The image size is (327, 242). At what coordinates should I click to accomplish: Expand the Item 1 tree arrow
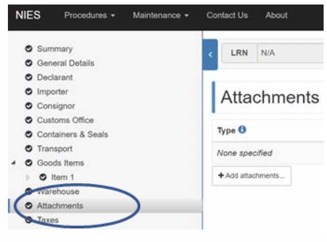click(x=27, y=178)
